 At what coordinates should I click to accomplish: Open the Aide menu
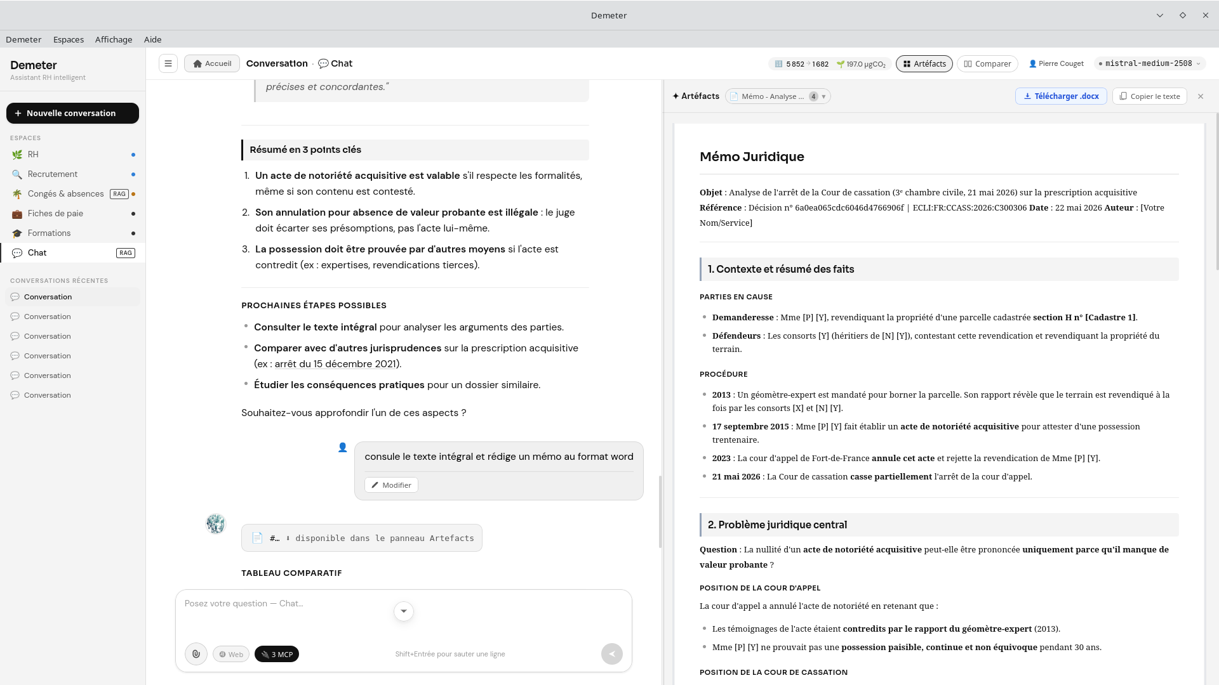coord(152,39)
